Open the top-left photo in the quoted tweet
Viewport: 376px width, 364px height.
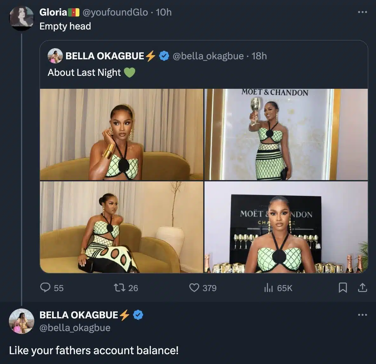click(122, 133)
